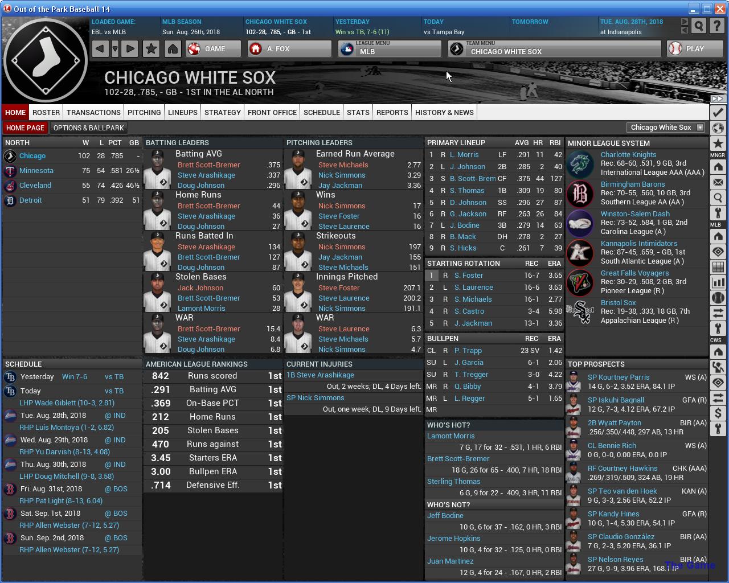Open closer P. Trapp in the Bullpen

pos(468,351)
